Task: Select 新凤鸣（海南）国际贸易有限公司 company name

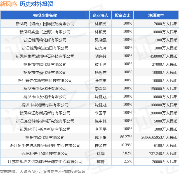Action: (x=45, y=24)
